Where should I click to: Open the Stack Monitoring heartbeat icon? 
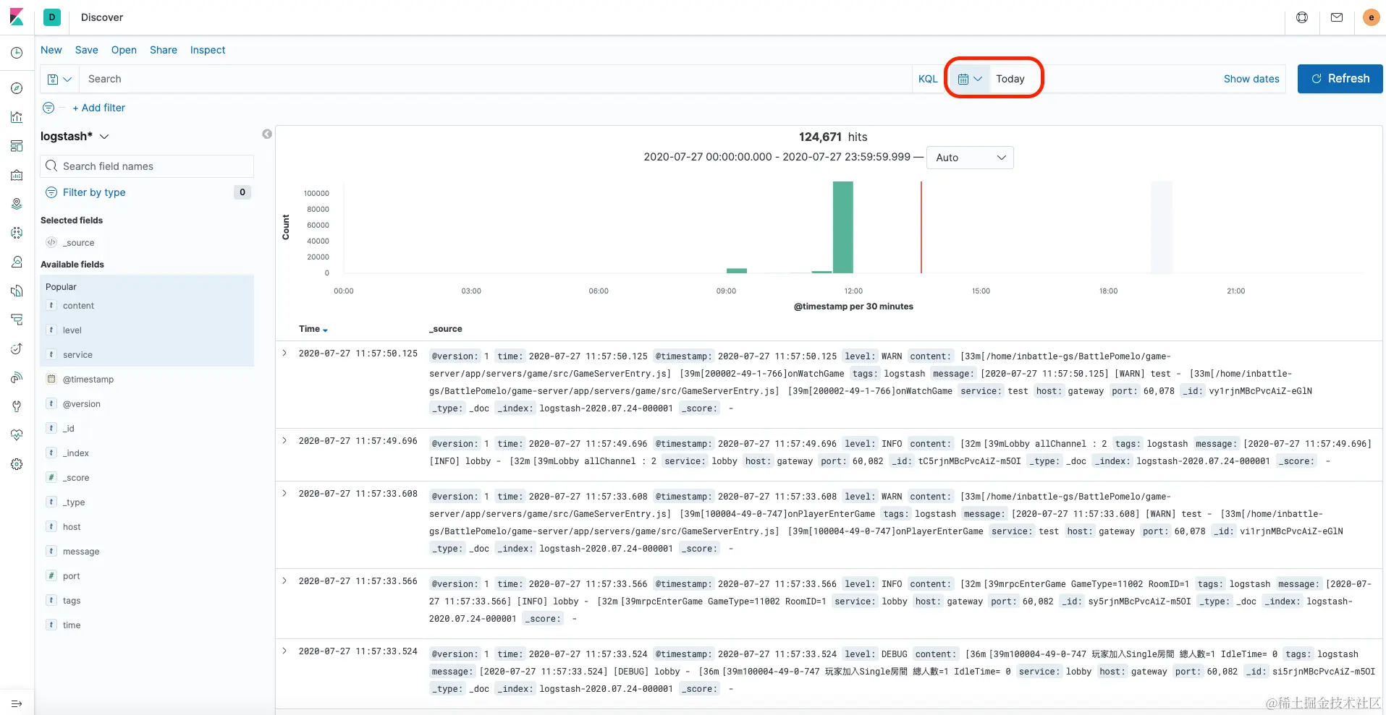(17, 435)
